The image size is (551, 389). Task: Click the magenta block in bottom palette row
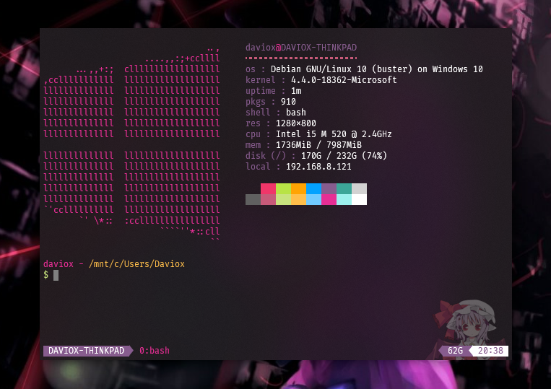[329, 199]
